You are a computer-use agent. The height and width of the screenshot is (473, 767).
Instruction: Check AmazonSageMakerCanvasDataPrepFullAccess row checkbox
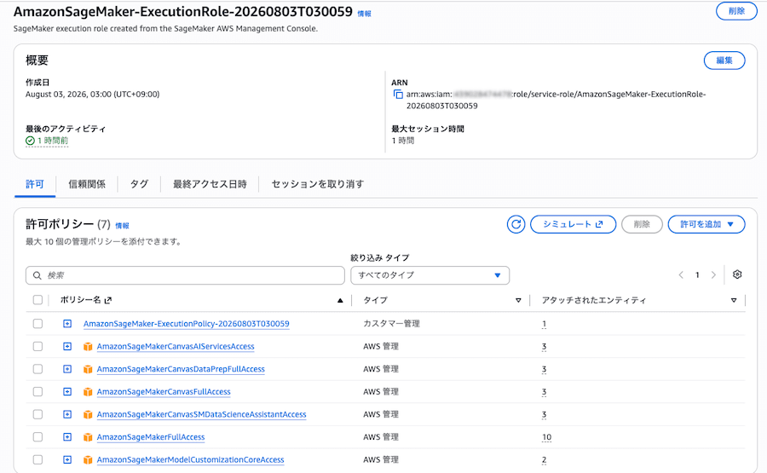tap(37, 369)
